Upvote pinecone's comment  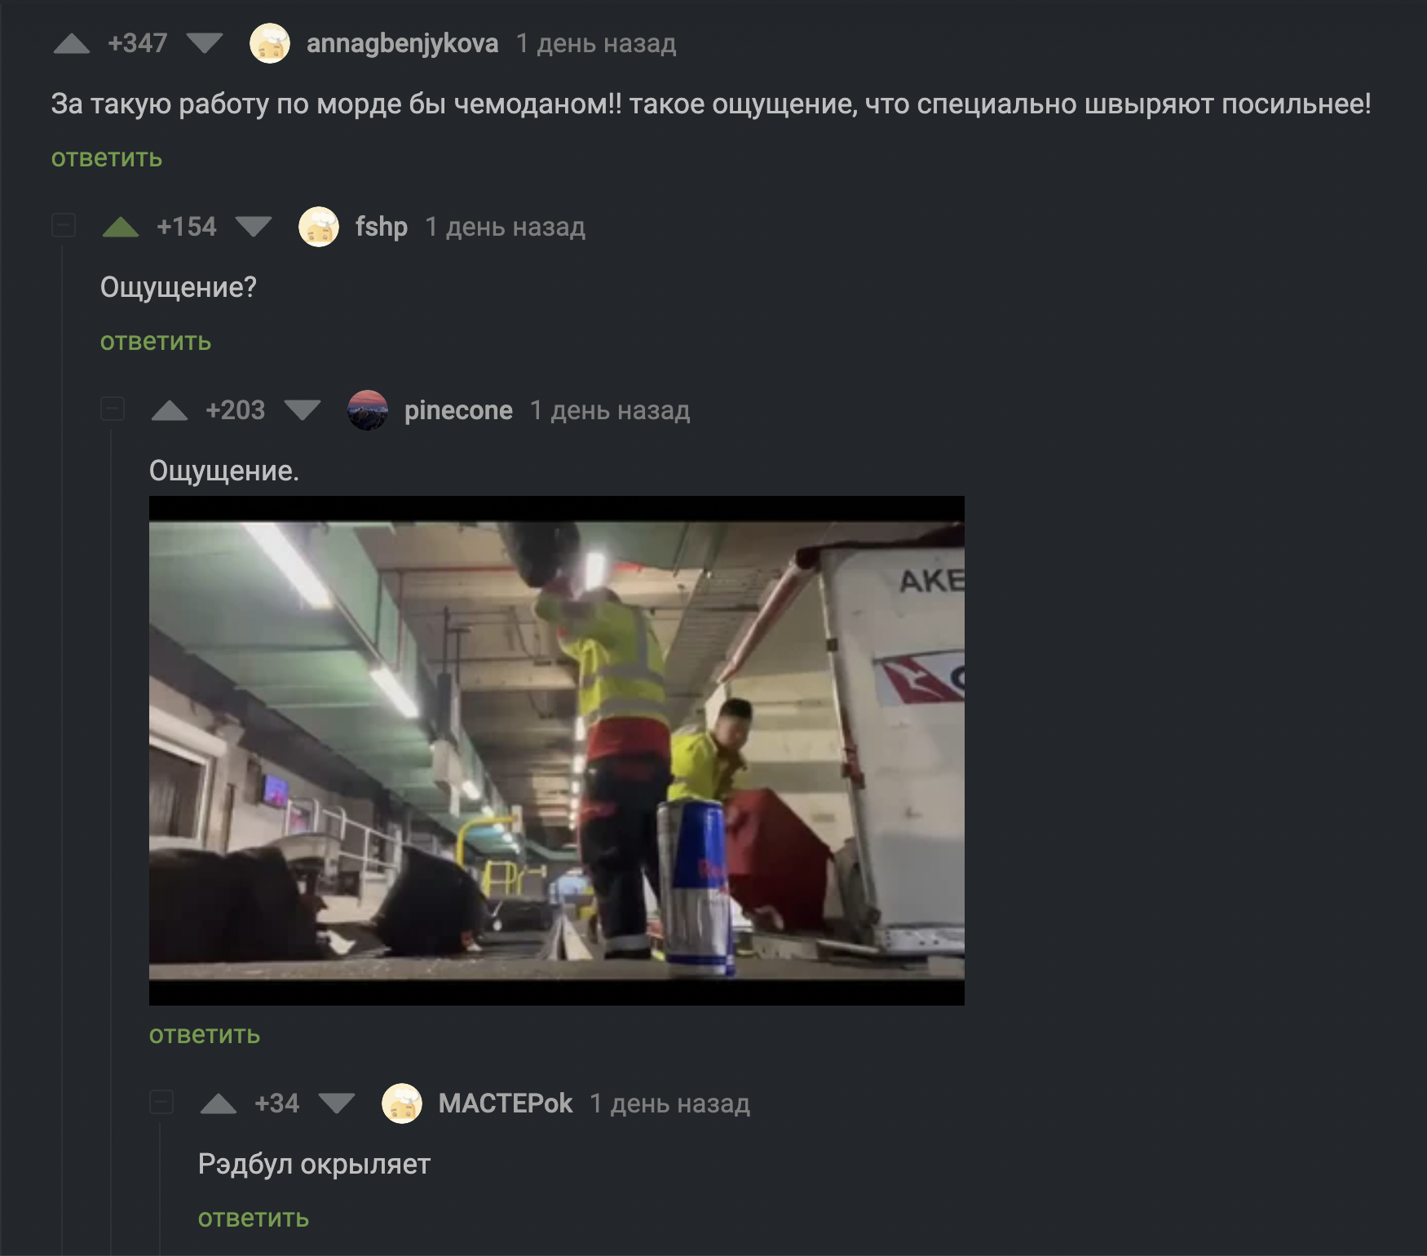(170, 410)
